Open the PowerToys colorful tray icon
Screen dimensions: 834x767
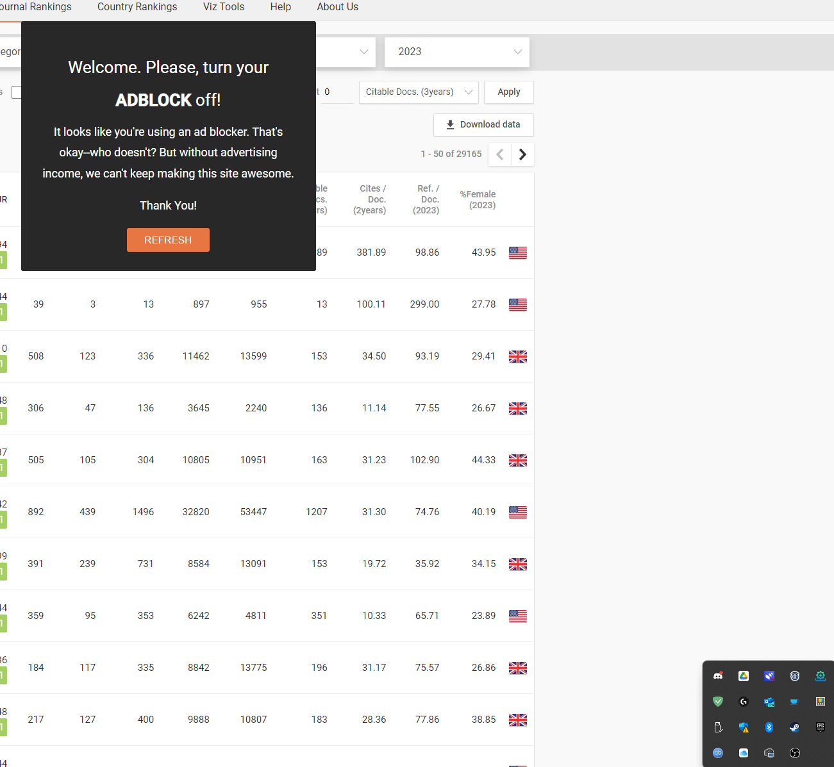(821, 702)
